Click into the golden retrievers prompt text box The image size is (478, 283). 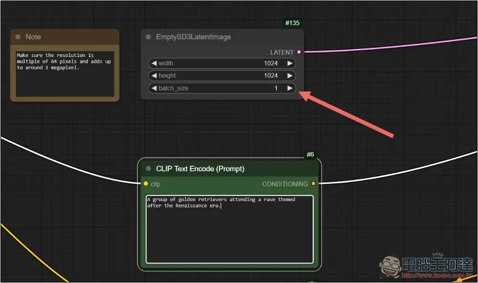coord(229,230)
